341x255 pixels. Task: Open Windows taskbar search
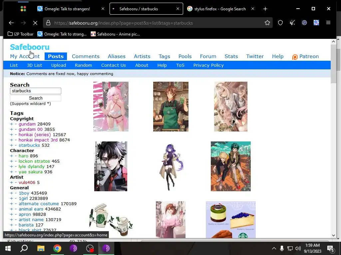(x=24, y=248)
